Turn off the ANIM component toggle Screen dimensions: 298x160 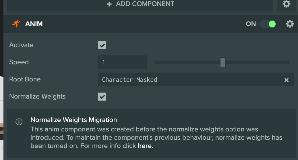268,24
